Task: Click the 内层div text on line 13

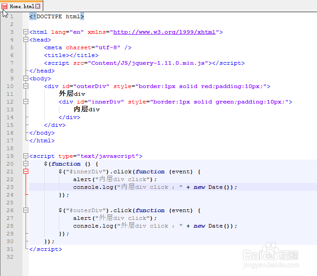Action: pos(86,109)
